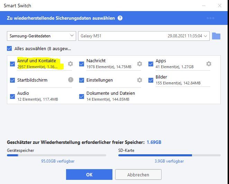Image resolution: width=229 pixels, height=184 pixels.
Task: Open the Galaxy M51 backup date dropdown
Action: coord(144,36)
